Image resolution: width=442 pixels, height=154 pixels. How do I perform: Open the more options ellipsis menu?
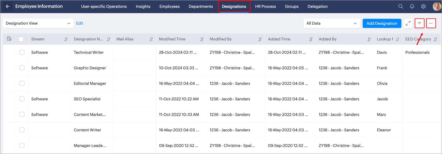(431, 23)
